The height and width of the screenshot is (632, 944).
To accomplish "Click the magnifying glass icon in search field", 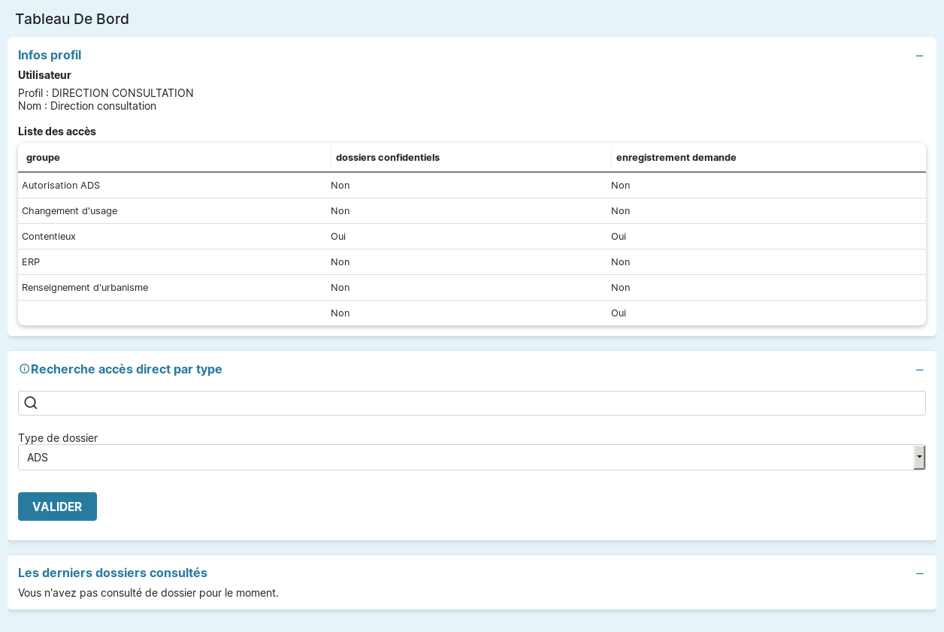I will tap(31, 403).
